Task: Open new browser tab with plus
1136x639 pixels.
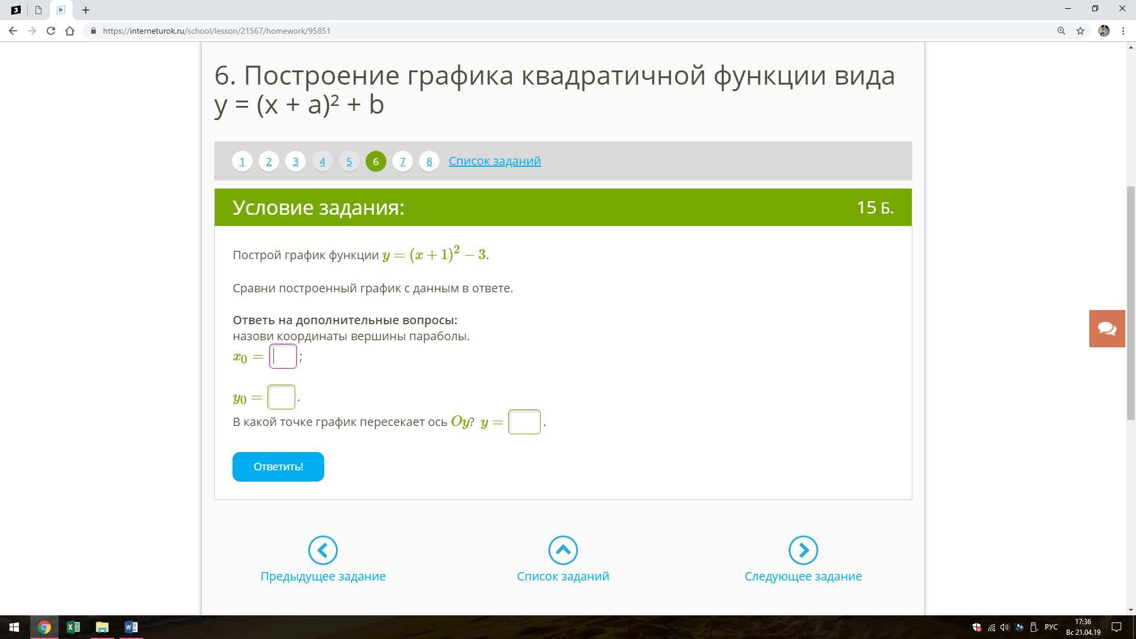Action: click(86, 10)
